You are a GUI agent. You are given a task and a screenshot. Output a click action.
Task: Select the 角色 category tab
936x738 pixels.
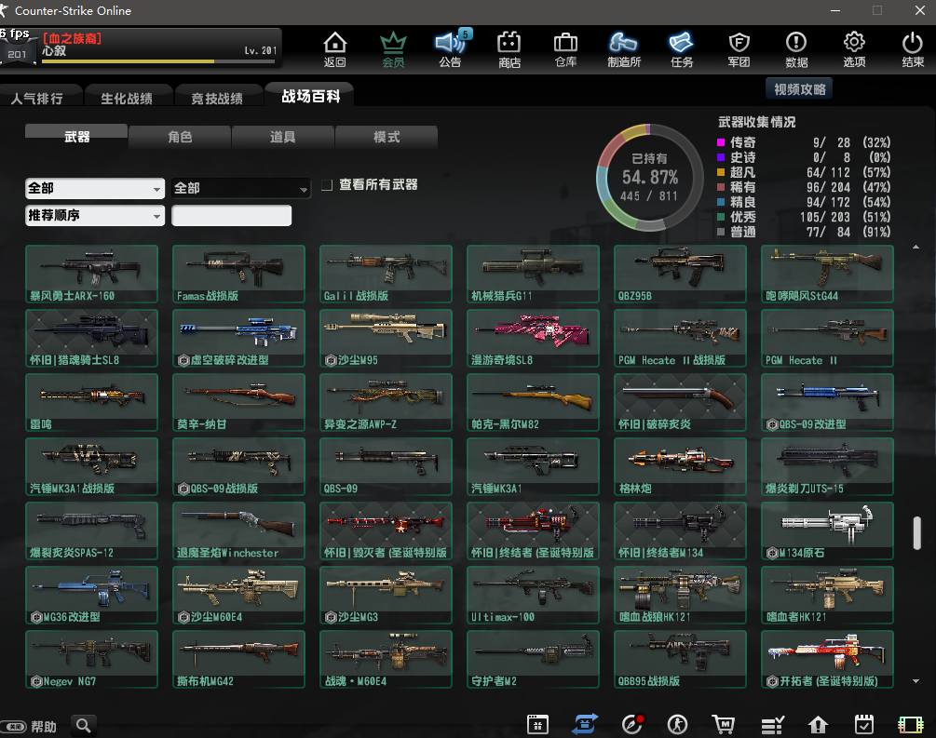tap(180, 137)
